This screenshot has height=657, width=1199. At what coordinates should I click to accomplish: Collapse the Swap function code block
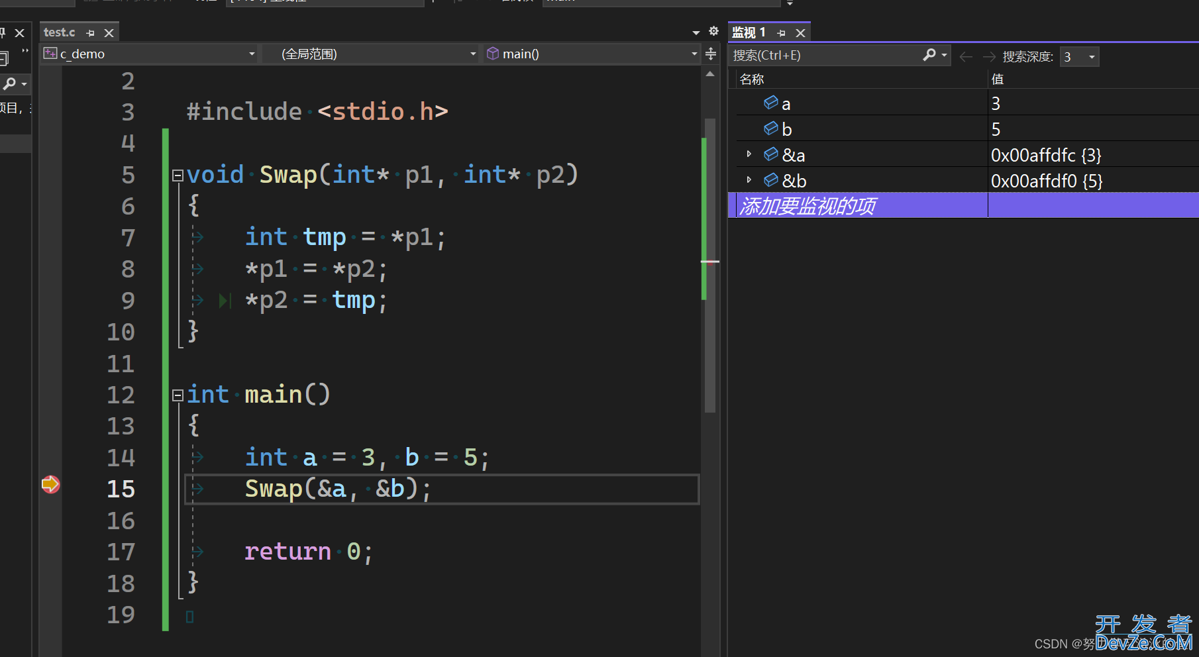coord(178,176)
